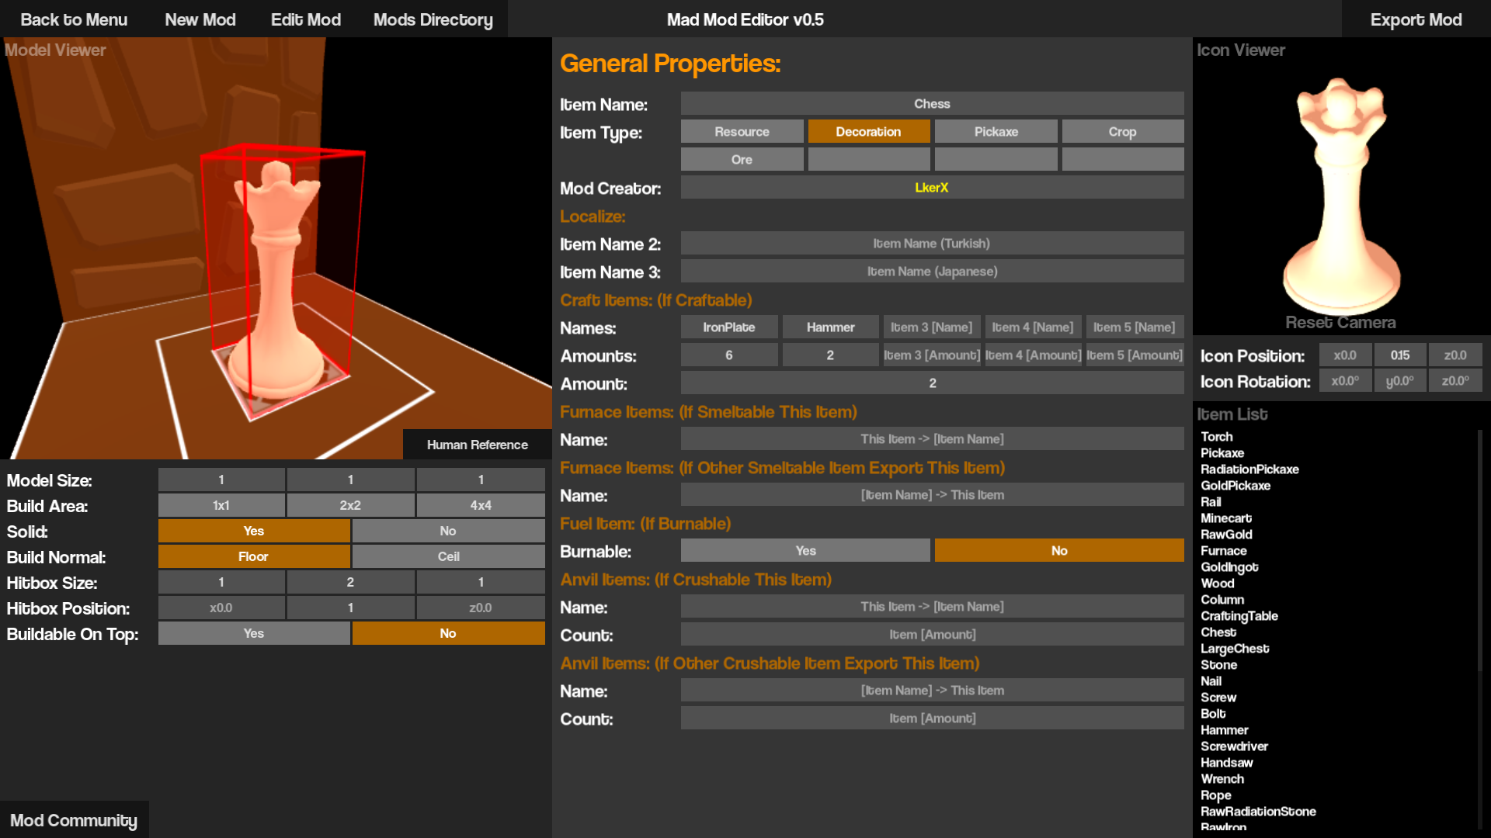Select the Crop item type
The image size is (1491, 838).
(x=1122, y=132)
